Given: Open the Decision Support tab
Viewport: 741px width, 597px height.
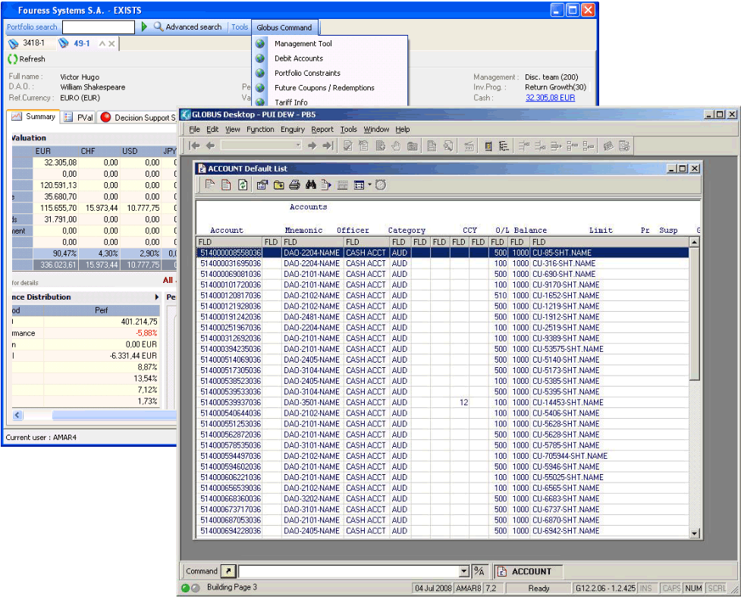Looking at the screenshot, I should 137,118.
